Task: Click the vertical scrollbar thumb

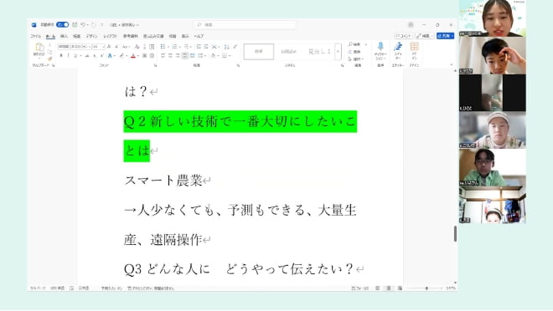Action: tap(455, 233)
